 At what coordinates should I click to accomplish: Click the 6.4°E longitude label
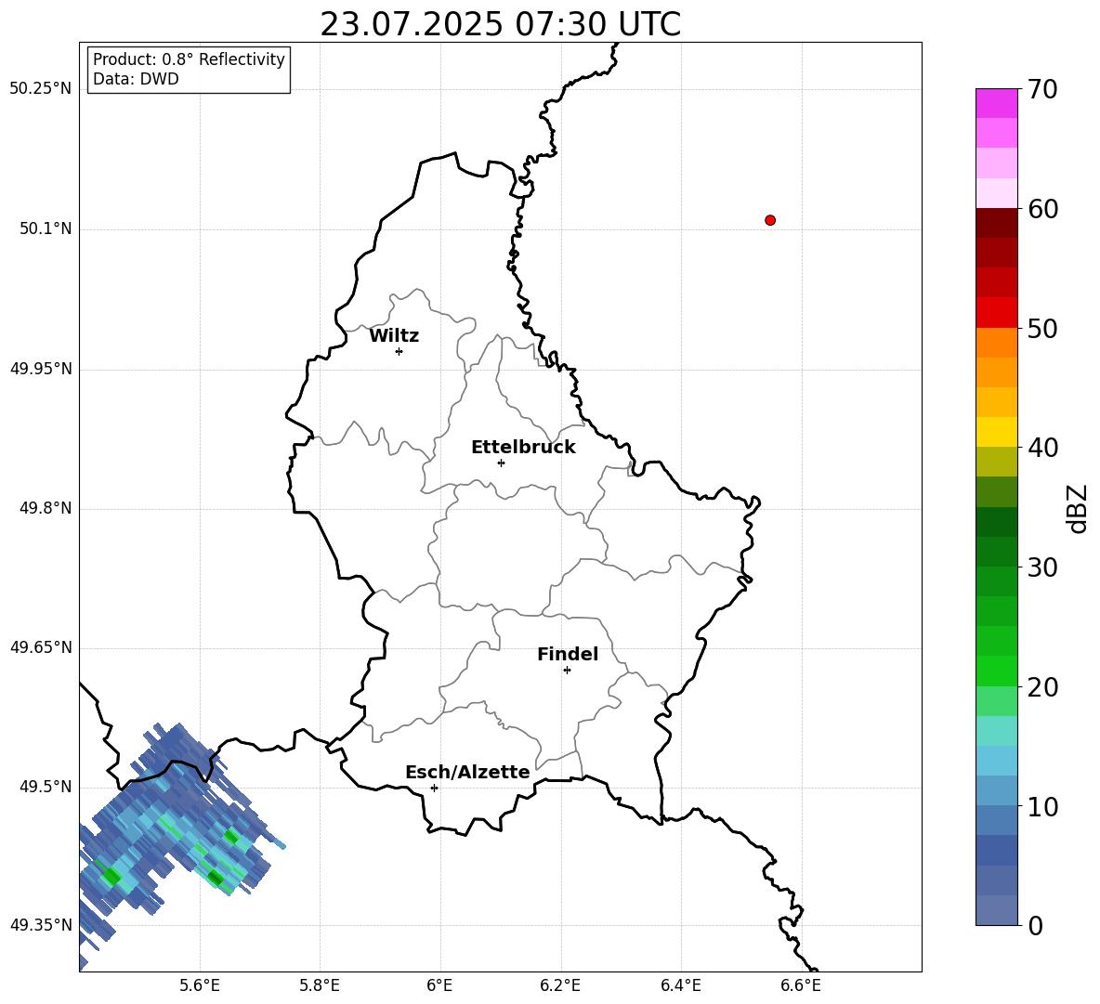pyautogui.click(x=680, y=985)
